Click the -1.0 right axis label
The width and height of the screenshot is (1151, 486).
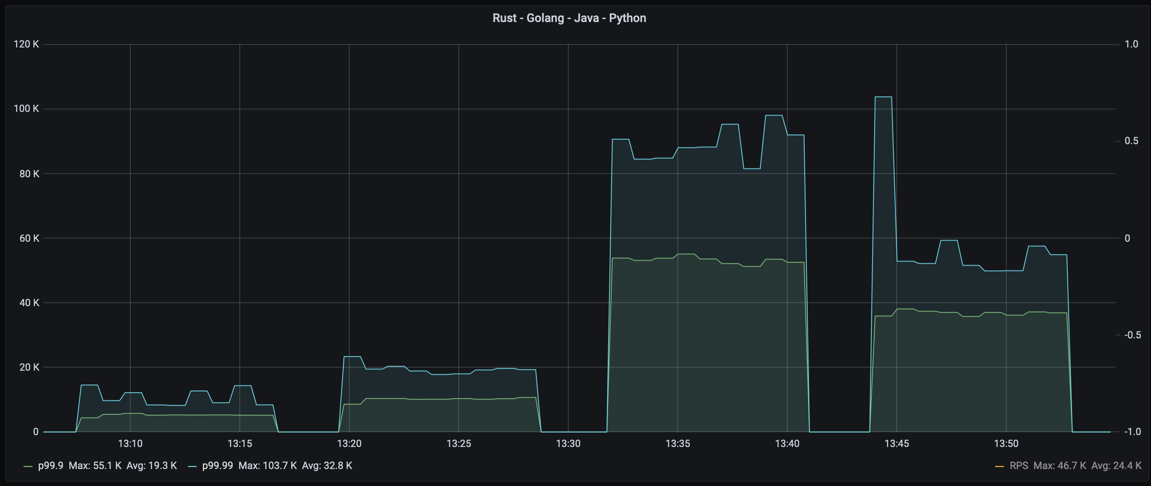[1132, 432]
